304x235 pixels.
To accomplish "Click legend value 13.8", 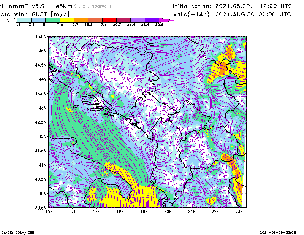I will tap(89, 25).
